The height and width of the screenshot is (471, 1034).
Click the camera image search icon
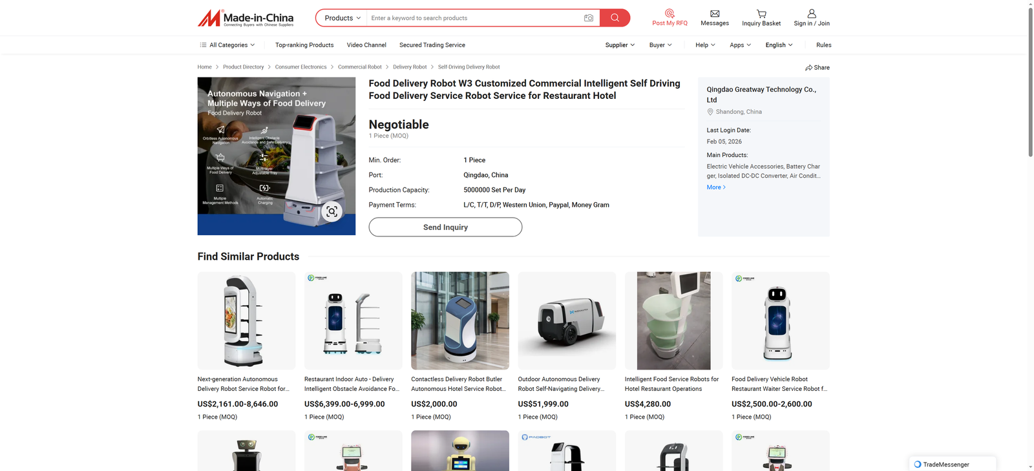pyautogui.click(x=588, y=18)
